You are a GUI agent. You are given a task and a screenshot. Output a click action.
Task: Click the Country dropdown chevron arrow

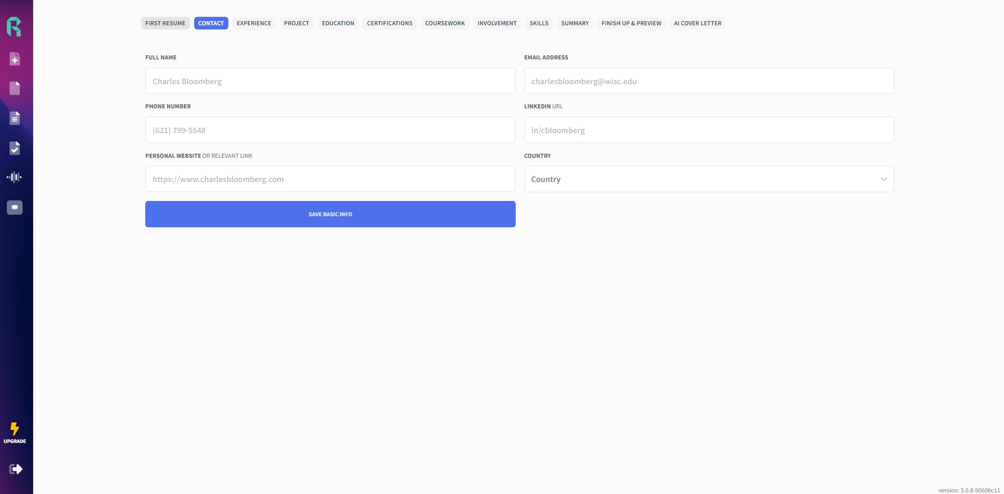pos(884,179)
